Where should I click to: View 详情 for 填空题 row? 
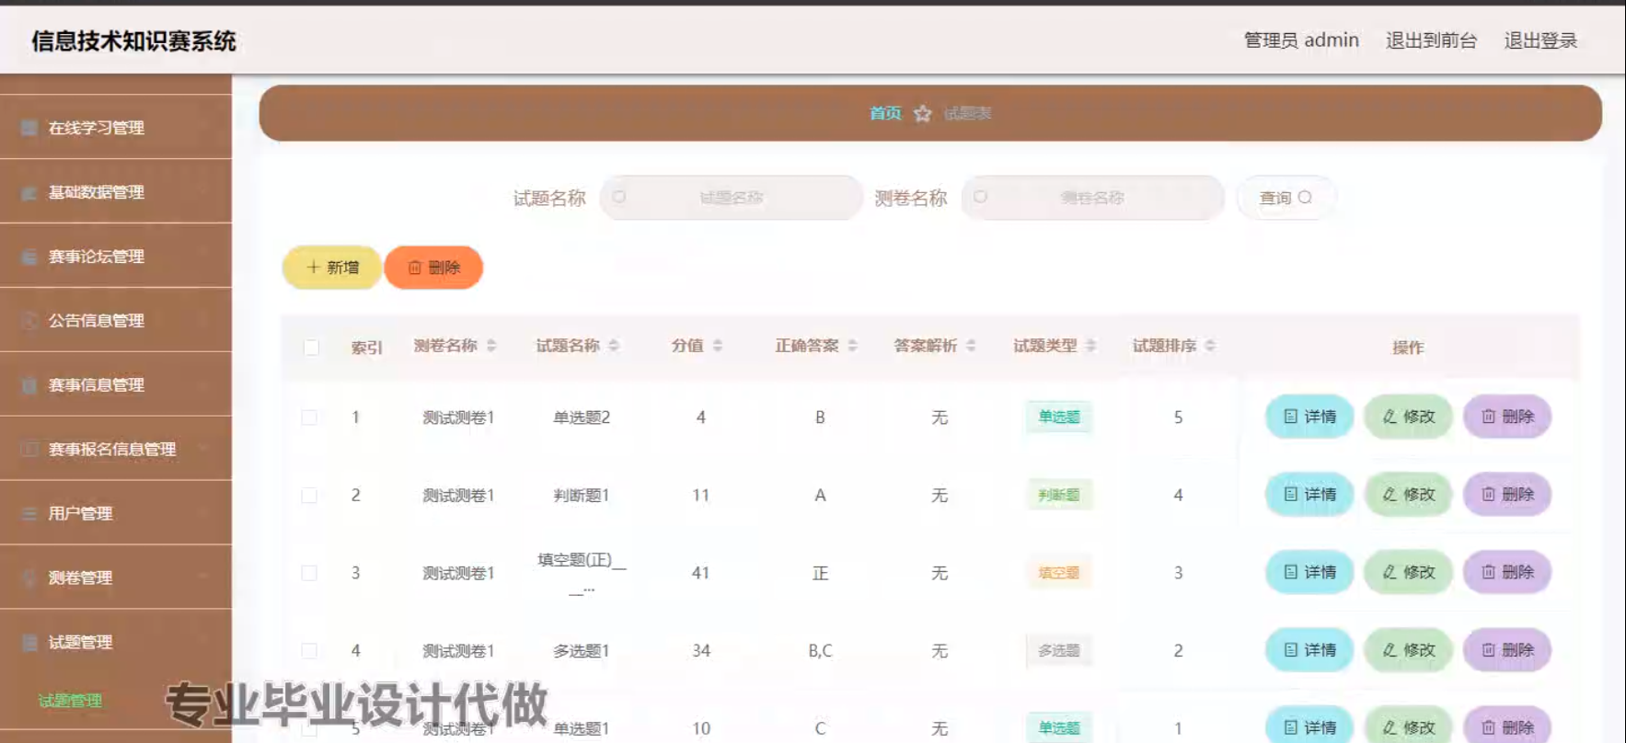[1309, 572]
